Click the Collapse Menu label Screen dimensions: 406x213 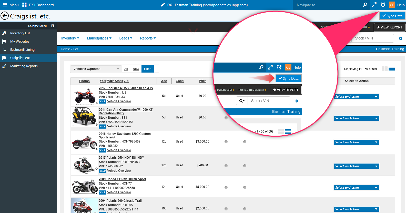37,26
